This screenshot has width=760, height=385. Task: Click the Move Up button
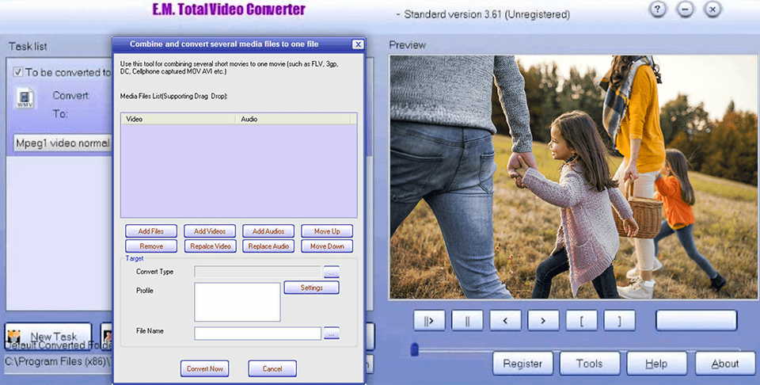coord(327,231)
